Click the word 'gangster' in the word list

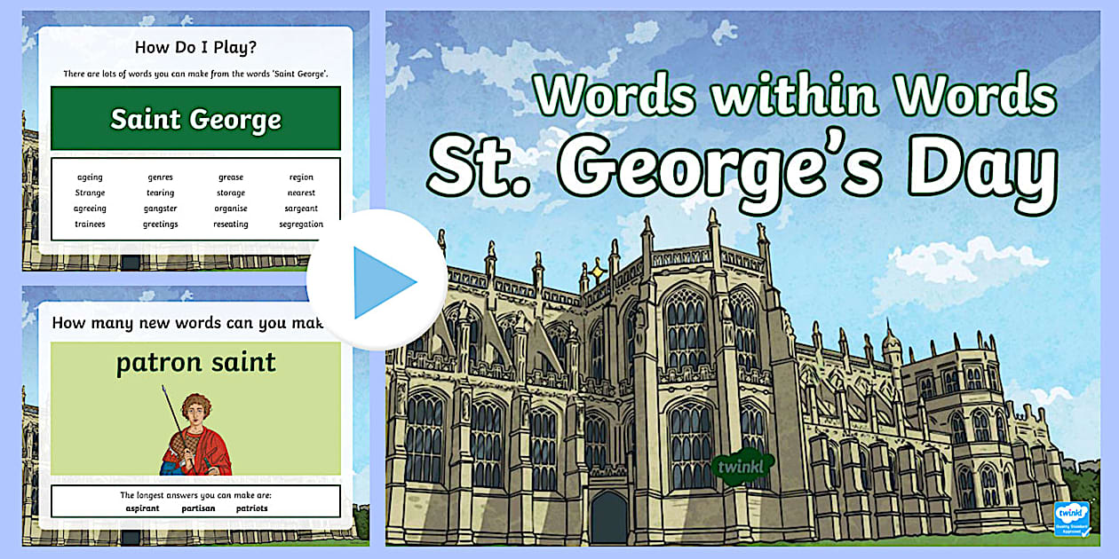coord(160,209)
